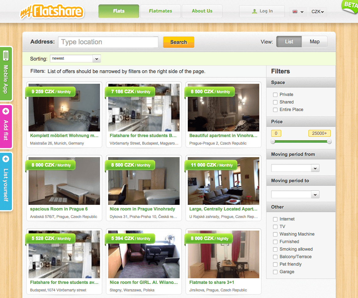Open Flatmate to share 3+1 link
Image resolution: width=358 pixels, height=298 pixels.
(212, 282)
